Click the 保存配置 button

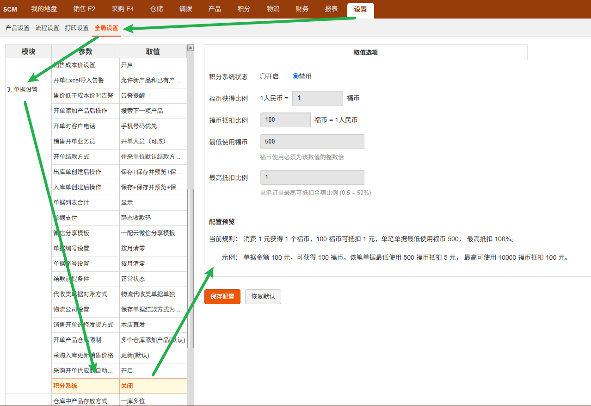222,296
